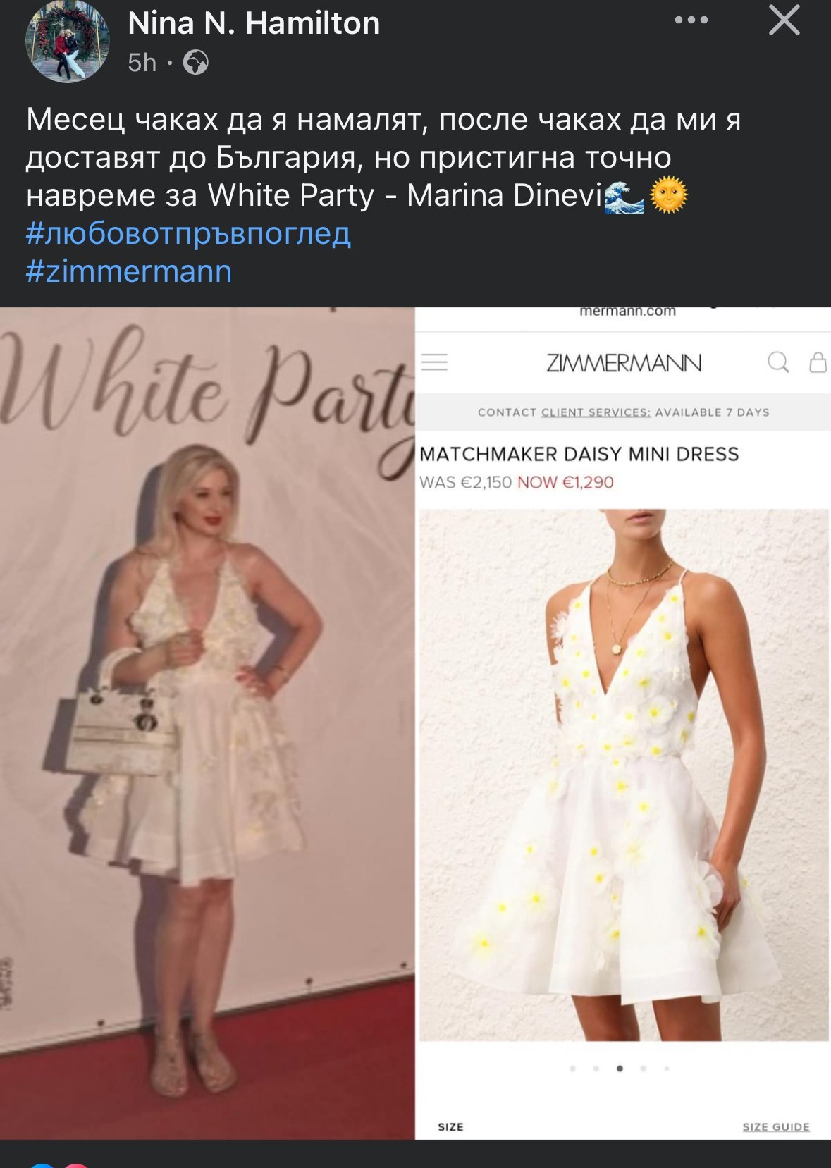Tap the globe public audience icon
The width and height of the screenshot is (831, 1168).
point(195,63)
